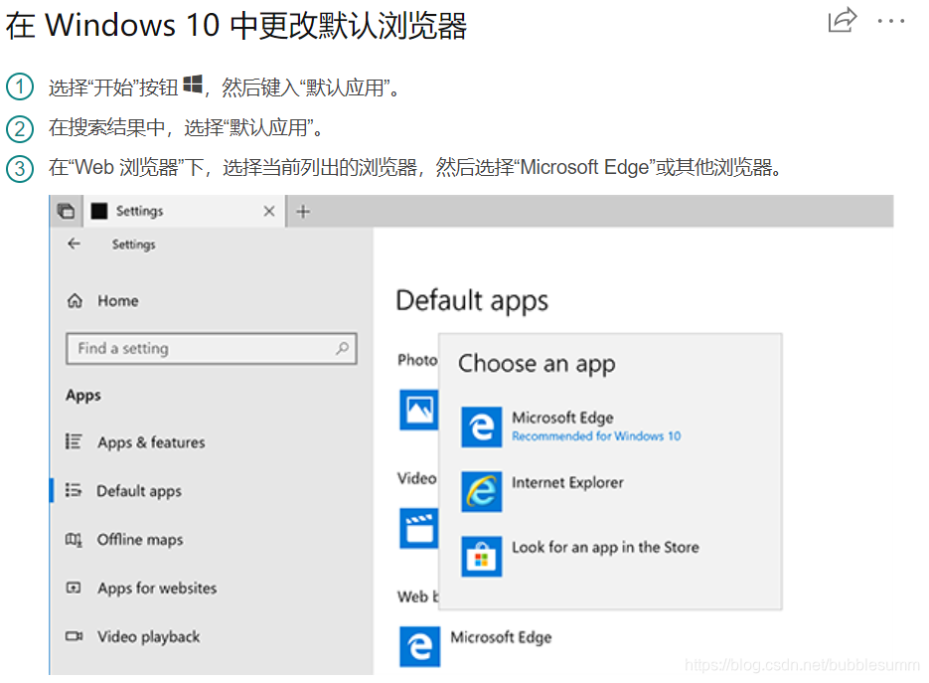
Task: Open Offline maps settings
Action: click(140, 540)
